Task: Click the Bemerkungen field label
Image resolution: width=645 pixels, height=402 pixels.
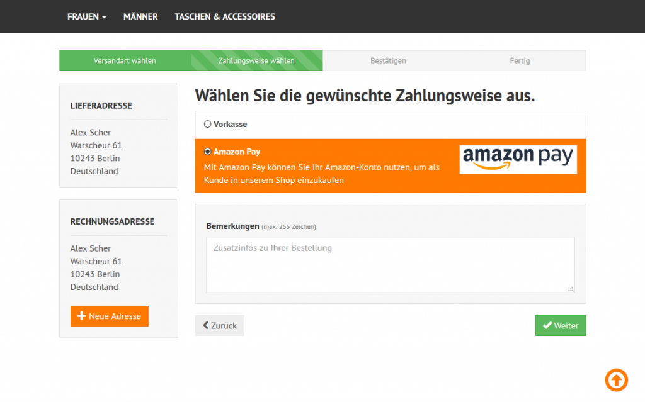Action: click(x=232, y=226)
